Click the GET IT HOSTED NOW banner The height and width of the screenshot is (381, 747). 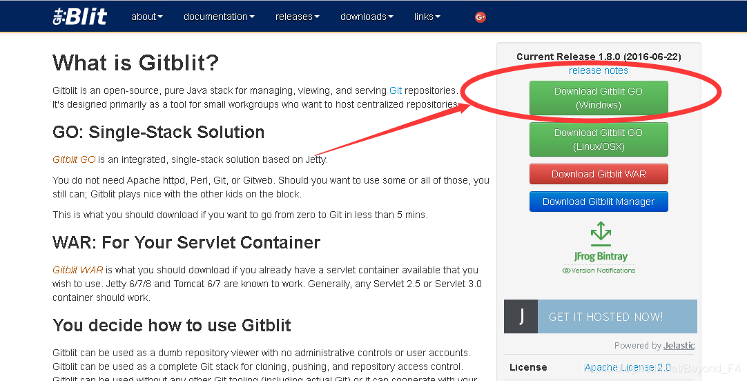click(x=601, y=316)
